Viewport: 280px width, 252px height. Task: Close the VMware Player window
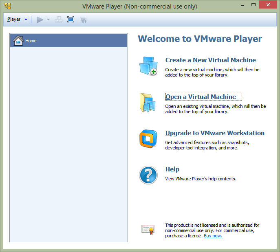pyautogui.click(x=268, y=4)
